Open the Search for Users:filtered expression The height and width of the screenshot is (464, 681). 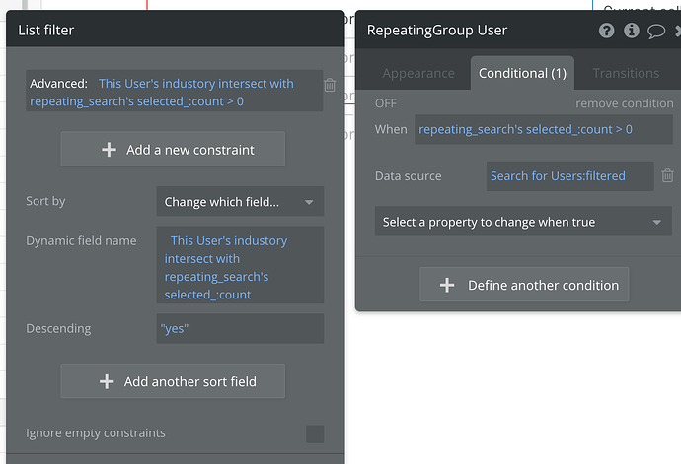[x=569, y=176]
